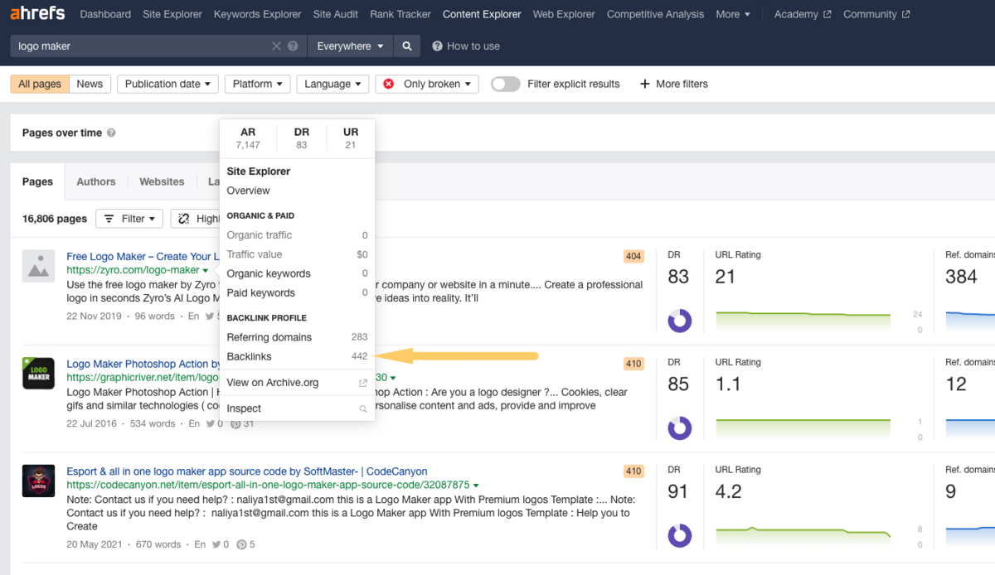This screenshot has height=575, width=995.
Task: Click 410 badge on graphicriver result
Action: click(x=633, y=364)
